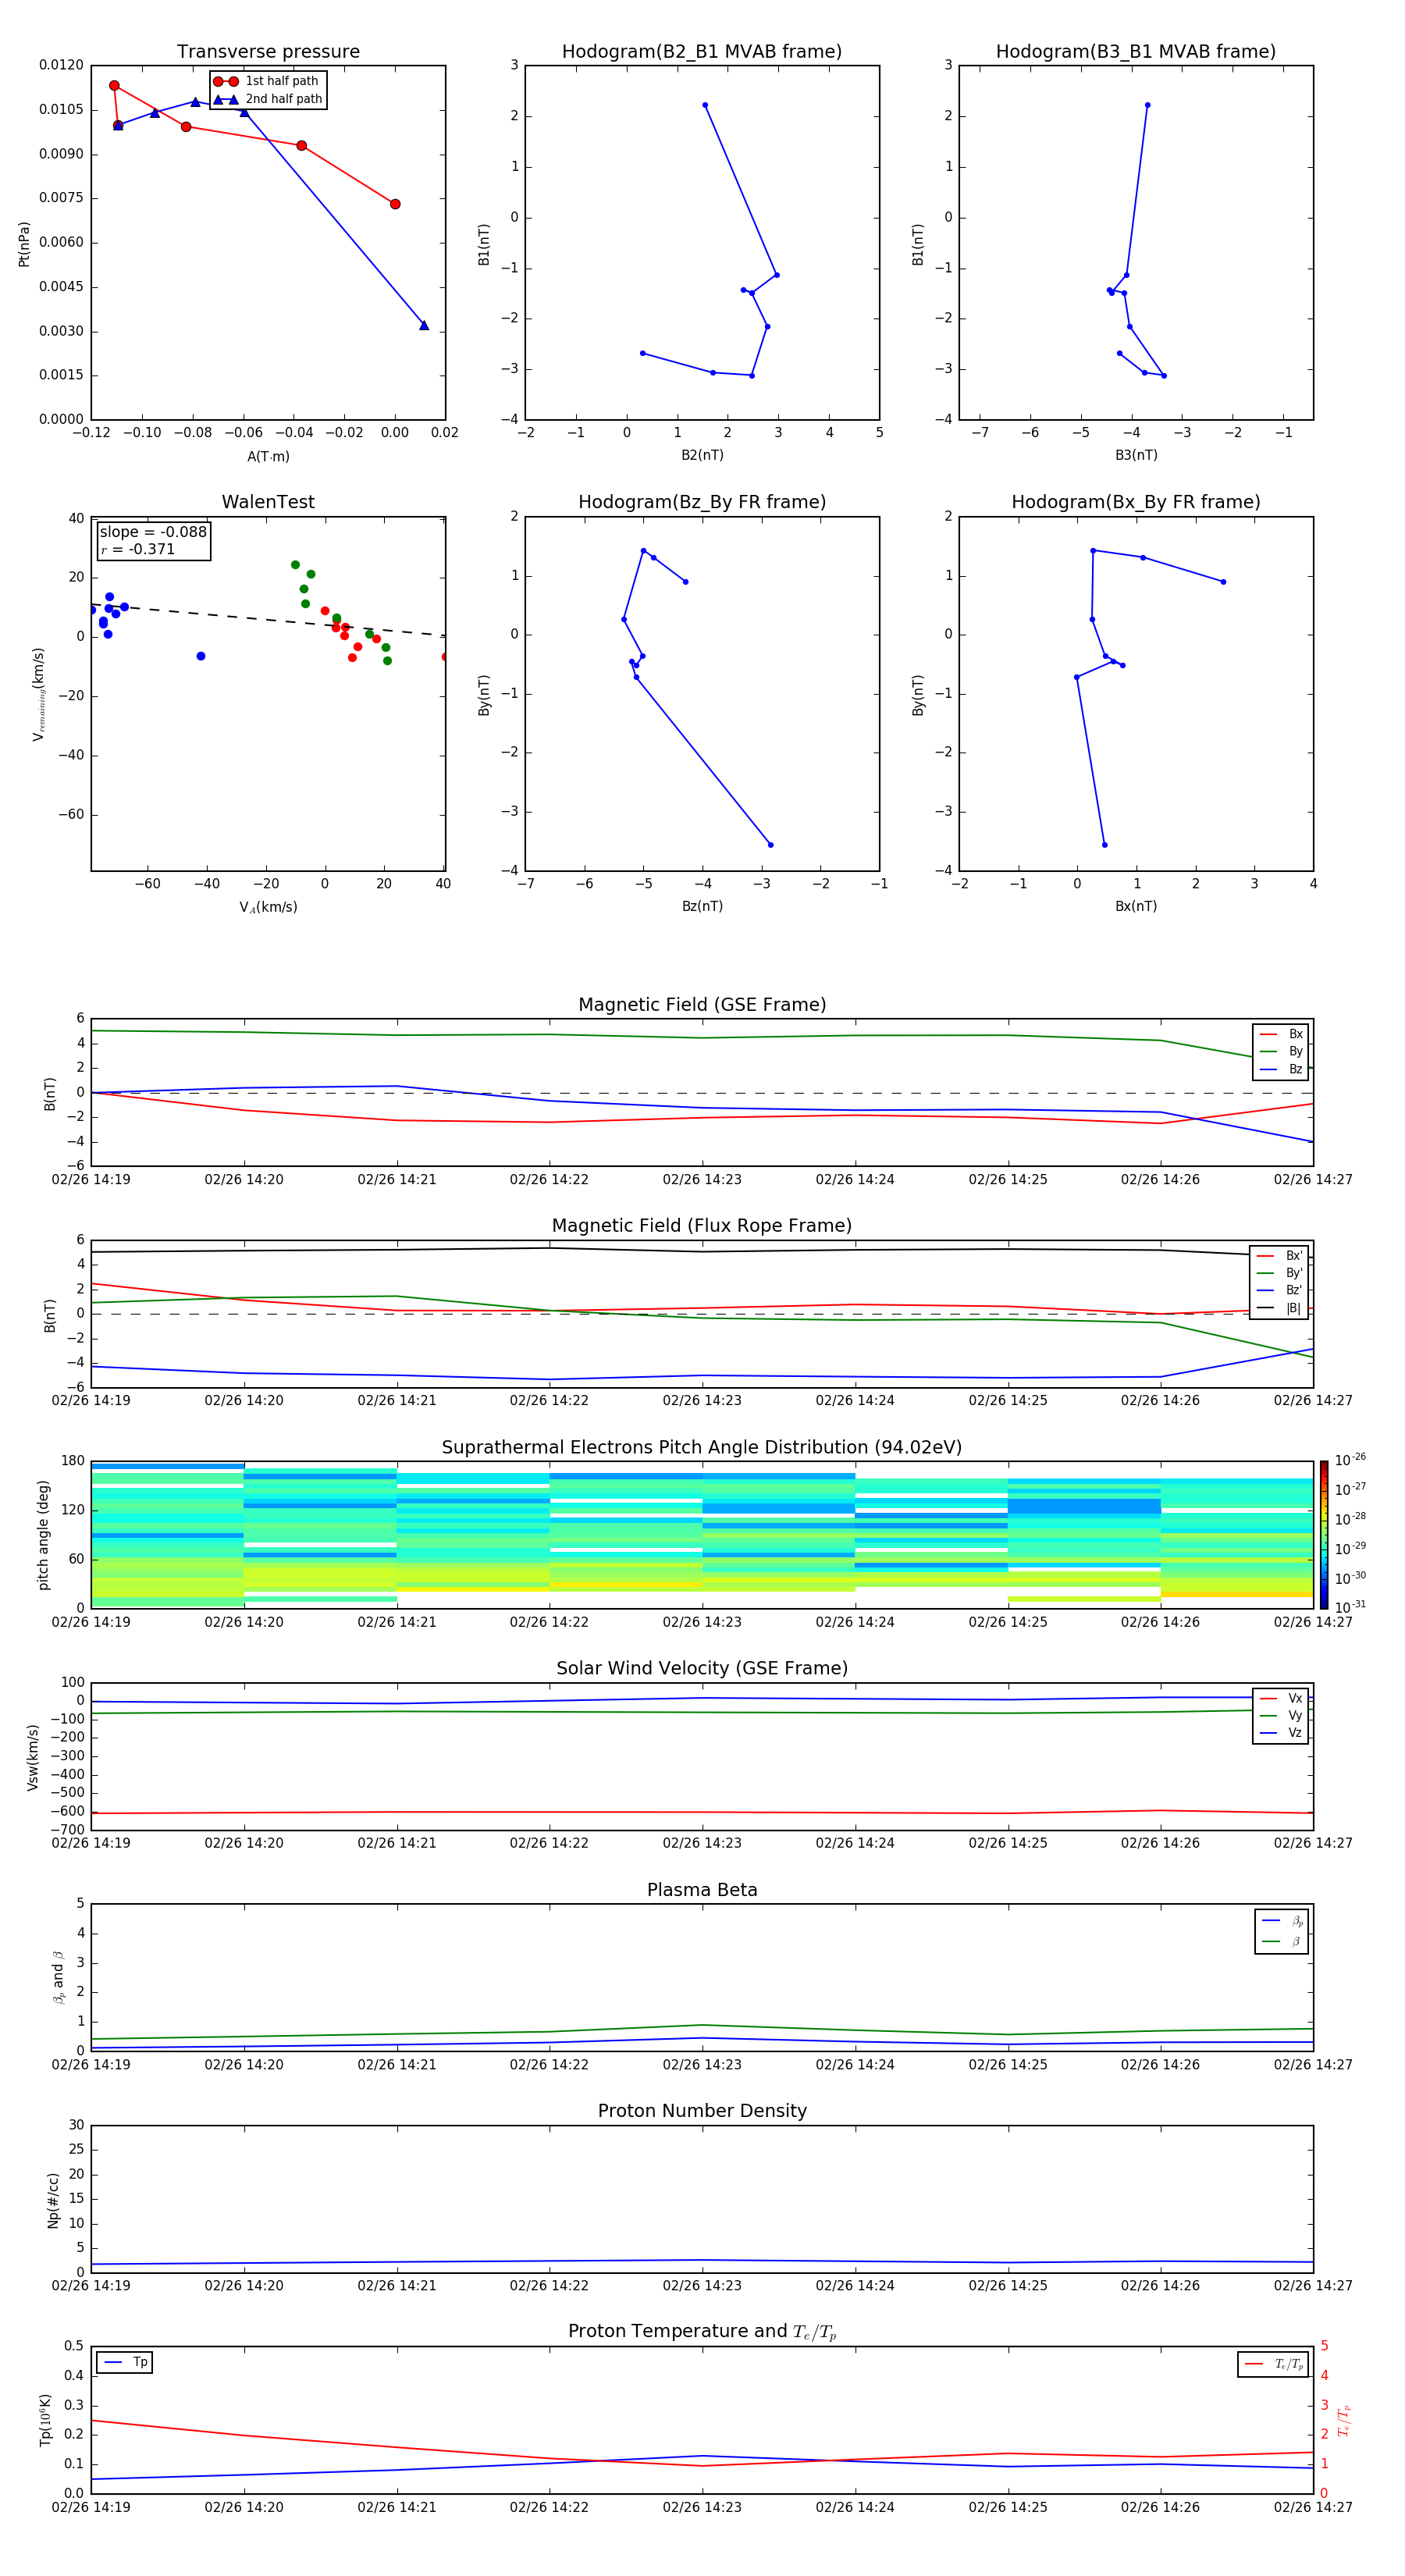The height and width of the screenshot is (2576, 1405).
Task: Click the 'Magnetic Field (Flux Rope Frame)' title
Action: pyautogui.click(x=702, y=1226)
